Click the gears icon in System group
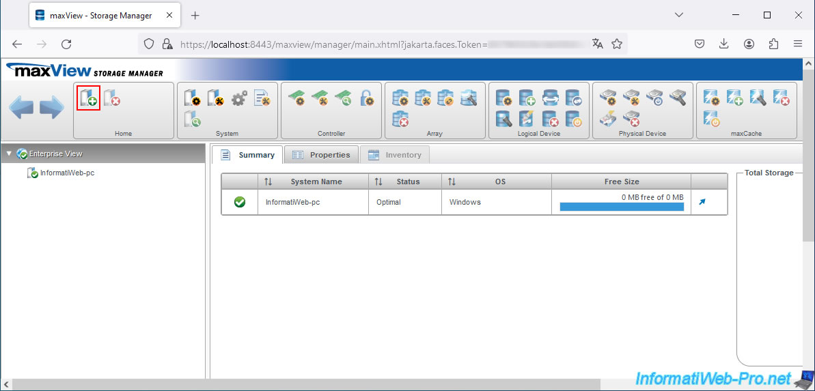The height and width of the screenshot is (391, 815). point(238,98)
